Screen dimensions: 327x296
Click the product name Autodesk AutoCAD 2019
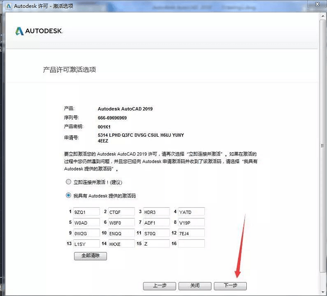pos(125,109)
